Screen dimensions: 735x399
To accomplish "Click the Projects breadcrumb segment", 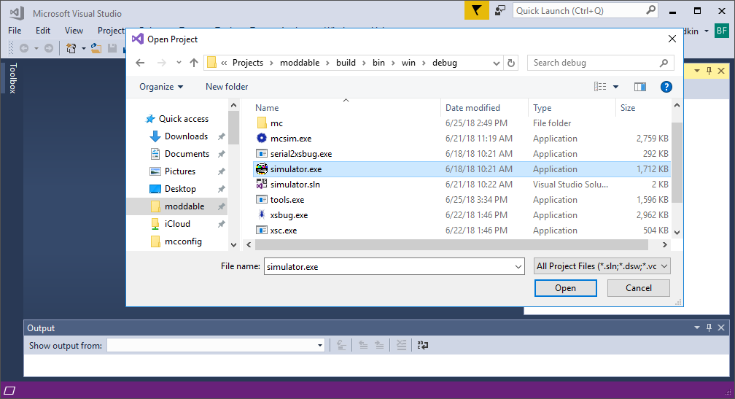I will [247, 63].
